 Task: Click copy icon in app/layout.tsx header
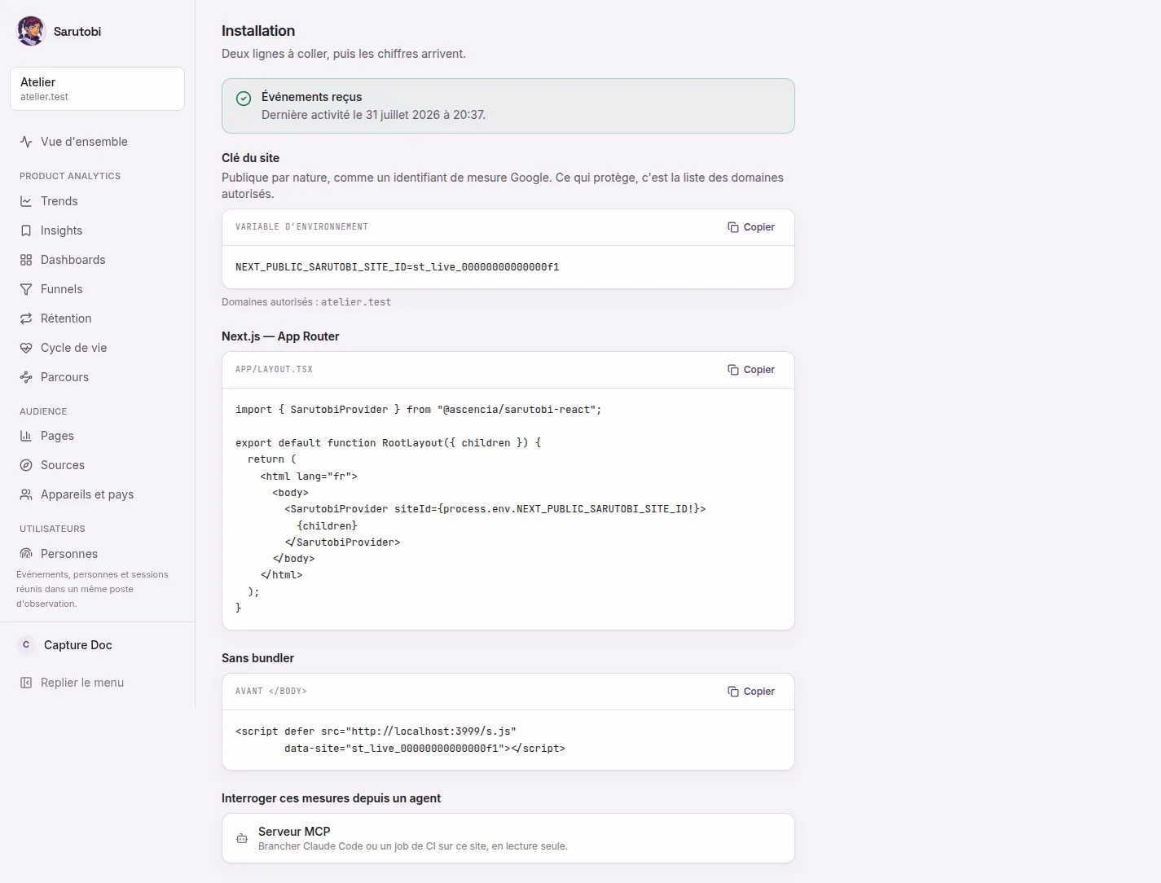733,370
